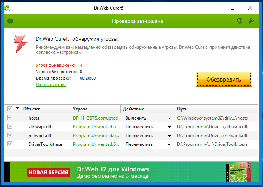Uncheck the network.dll row checkbox

10,135
